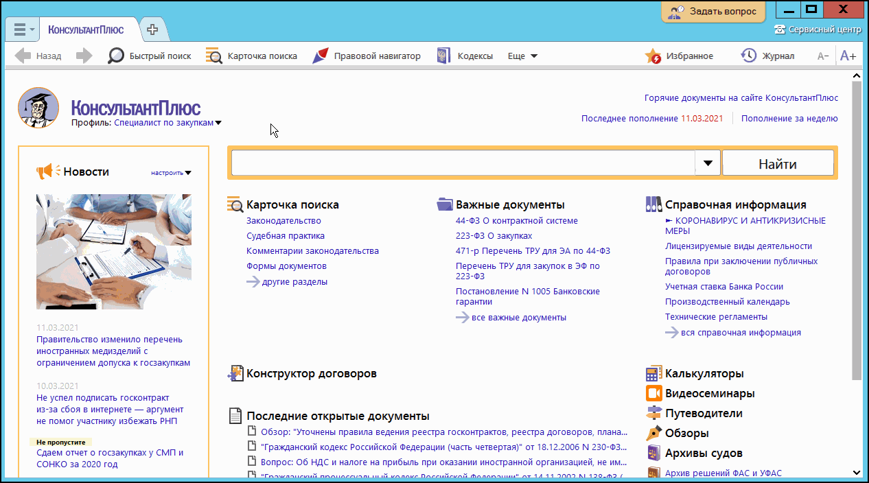This screenshot has width=869, height=483.
Task: Open recent document Гражданский кодекс часть четвертая
Action: click(444, 447)
